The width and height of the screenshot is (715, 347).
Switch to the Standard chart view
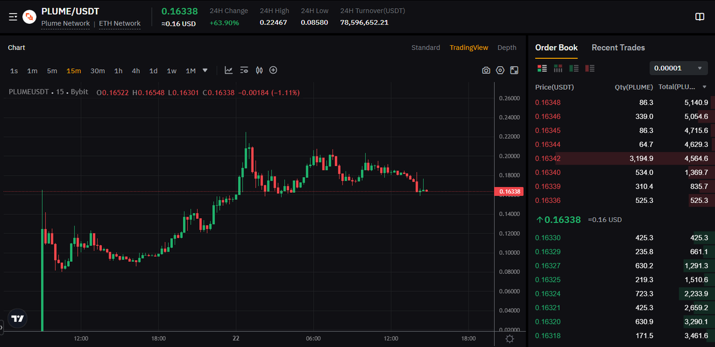pyautogui.click(x=425, y=48)
